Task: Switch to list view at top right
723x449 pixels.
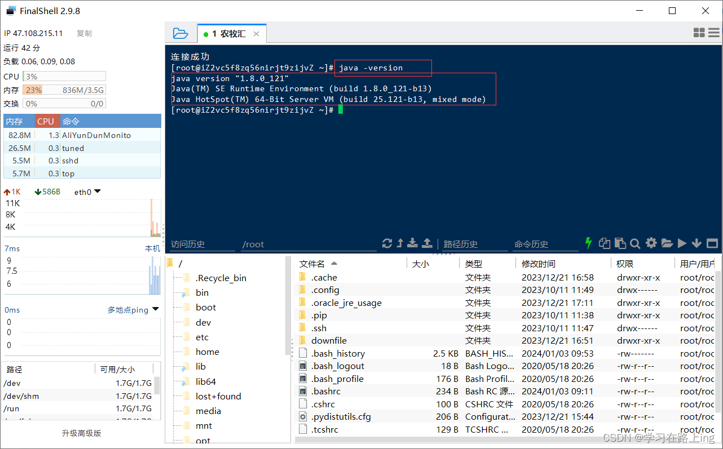Action: tap(713, 32)
